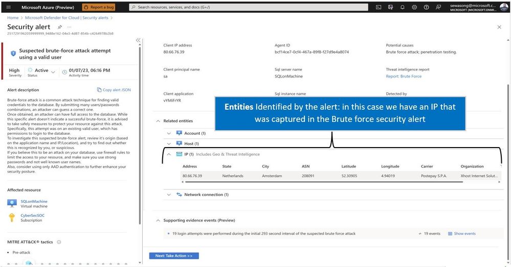Click the Report a bug button
The height and width of the screenshot is (267, 511).
[99, 7]
